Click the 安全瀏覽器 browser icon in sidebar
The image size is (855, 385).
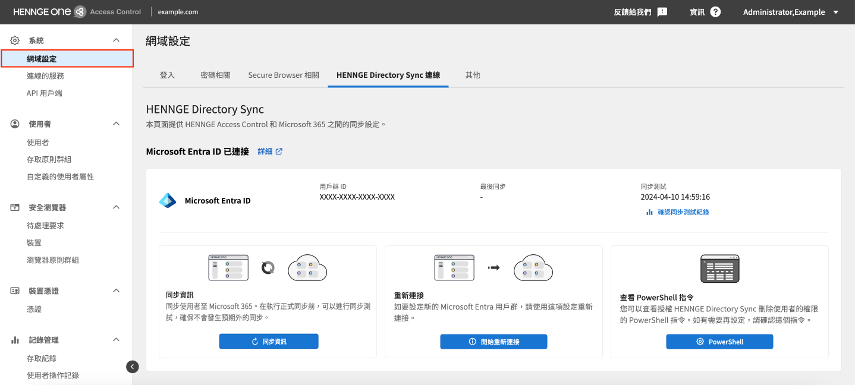pyautogui.click(x=15, y=207)
